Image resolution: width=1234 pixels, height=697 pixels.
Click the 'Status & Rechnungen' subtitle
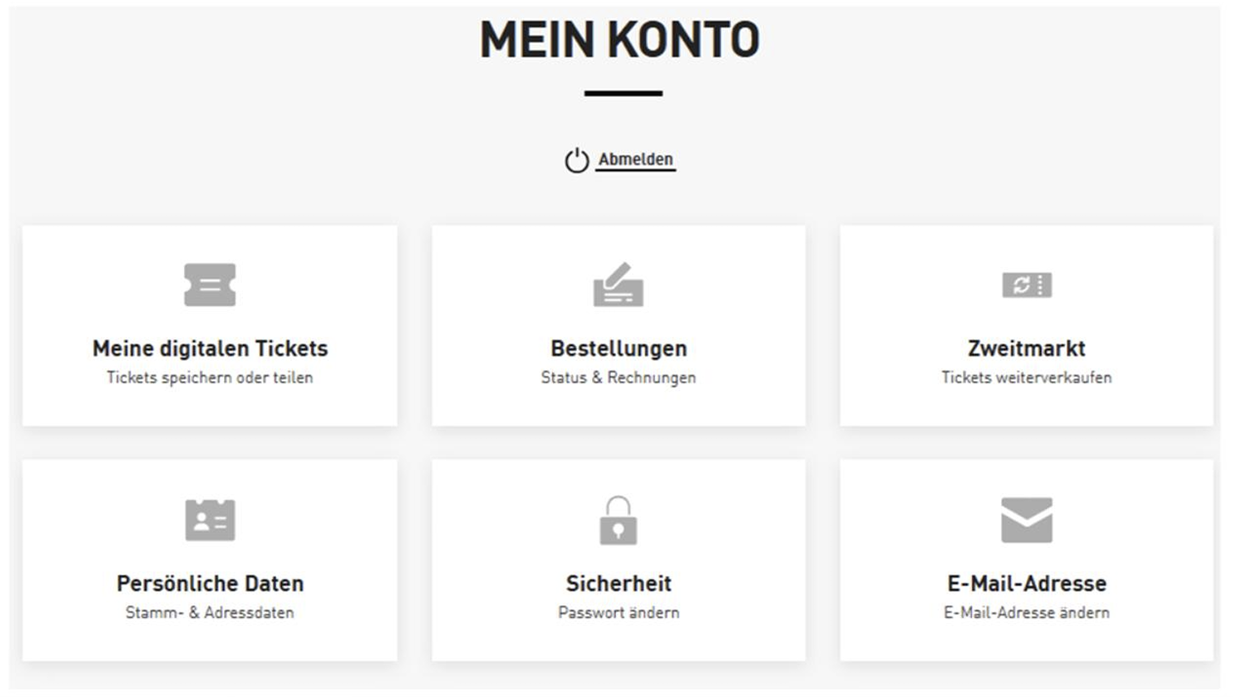click(618, 378)
